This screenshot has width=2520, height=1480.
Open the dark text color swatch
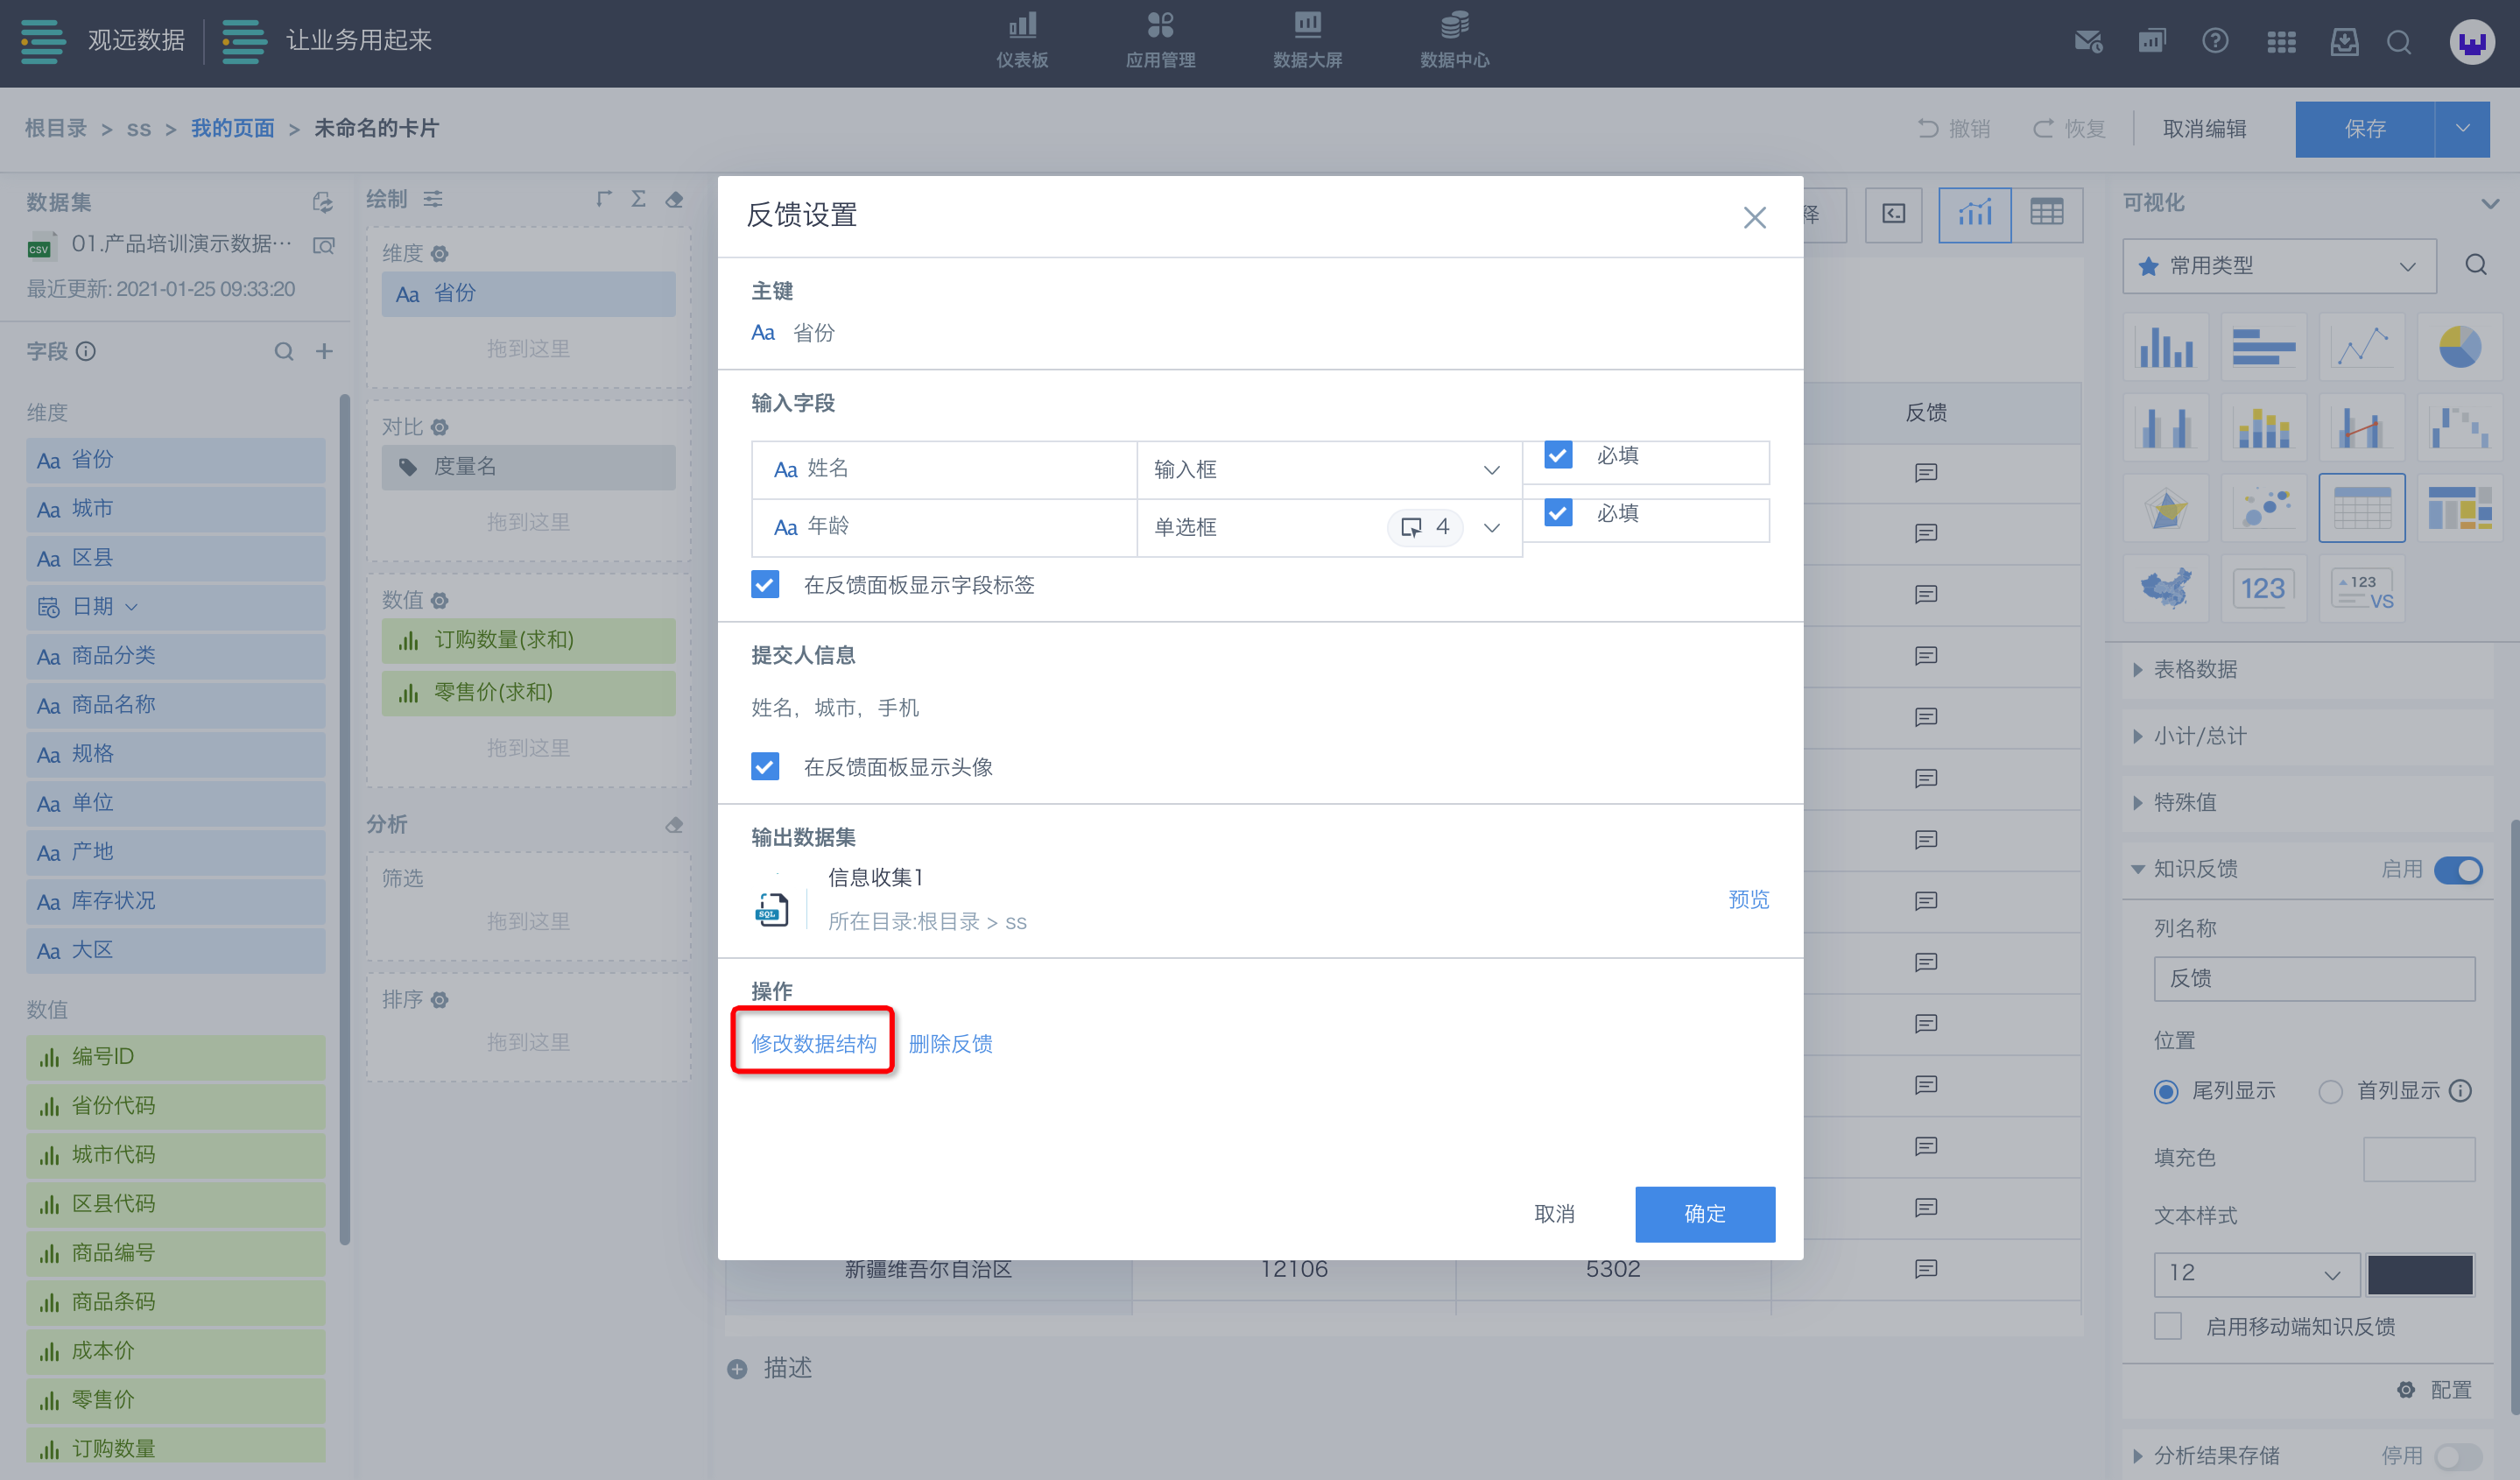2419,1273
